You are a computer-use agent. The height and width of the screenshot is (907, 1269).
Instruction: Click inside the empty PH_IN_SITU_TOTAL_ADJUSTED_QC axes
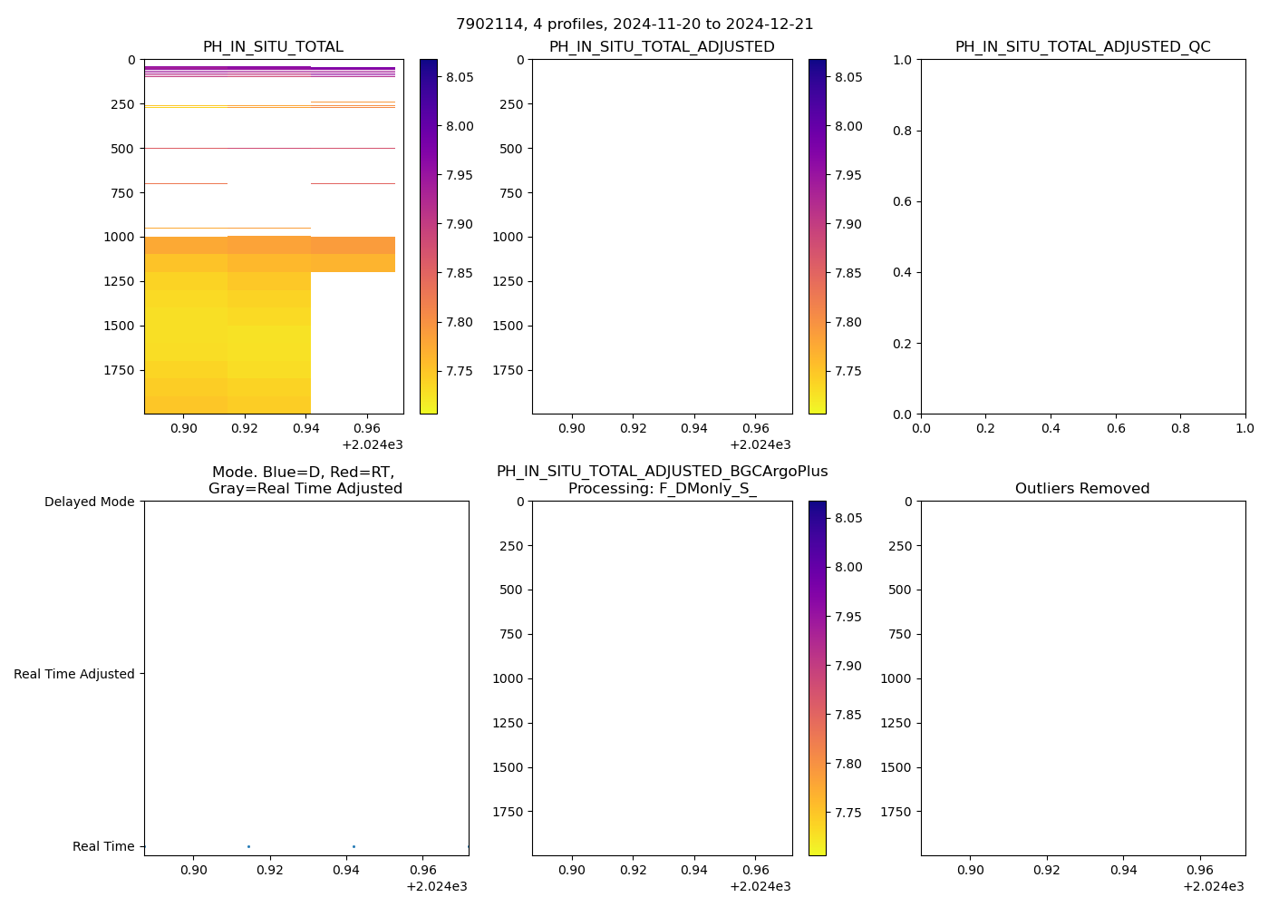pyautogui.click(x=1082, y=236)
